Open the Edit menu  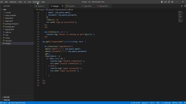(6, 2)
